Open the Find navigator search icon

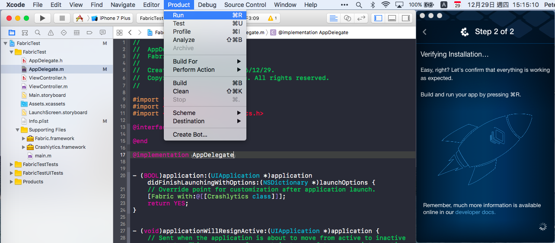[38, 32]
